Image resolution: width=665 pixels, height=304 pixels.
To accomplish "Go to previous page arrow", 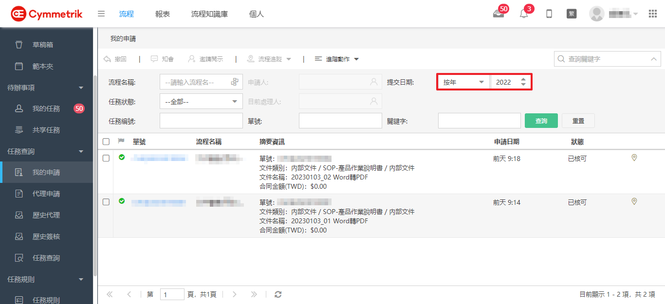I will (x=129, y=294).
